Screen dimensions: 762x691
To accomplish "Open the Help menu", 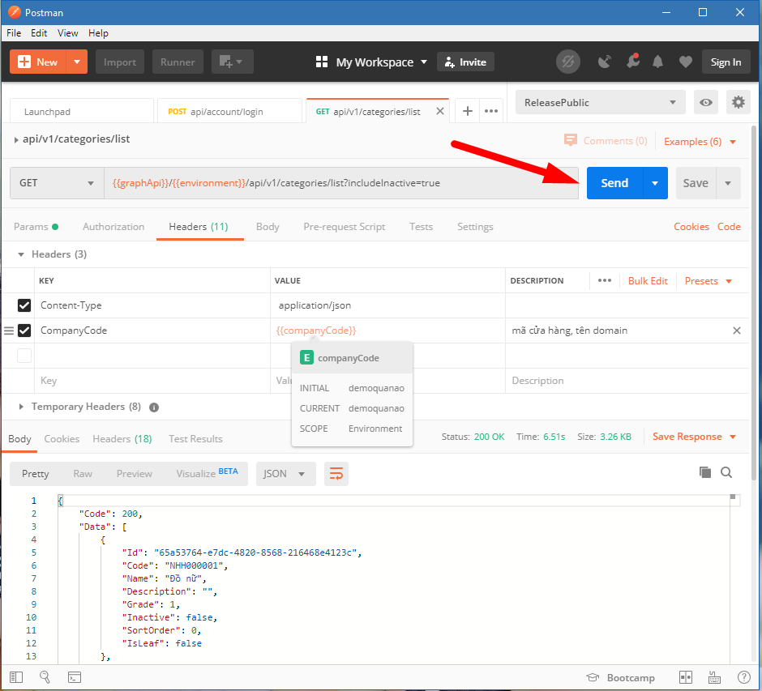I will 98,33.
